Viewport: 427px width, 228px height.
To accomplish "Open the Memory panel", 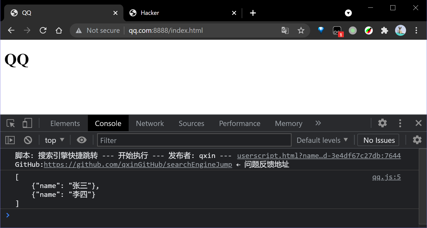I will (x=288, y=123).
